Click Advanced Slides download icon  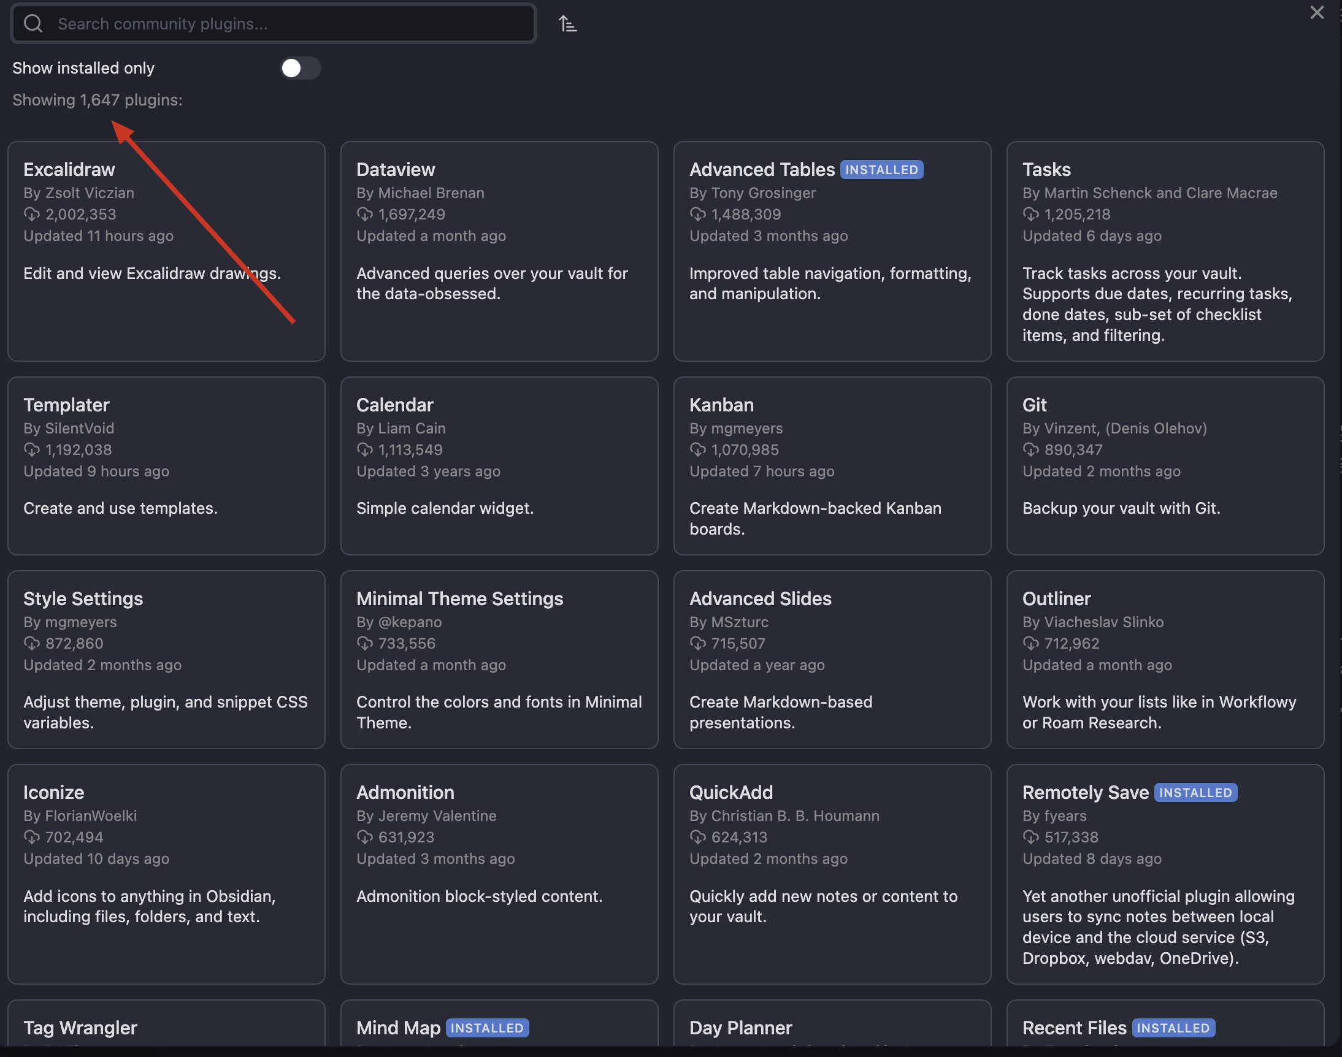pos(697,644)
